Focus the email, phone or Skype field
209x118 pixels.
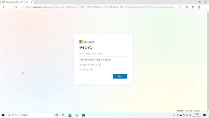click(x=103, y=54)
